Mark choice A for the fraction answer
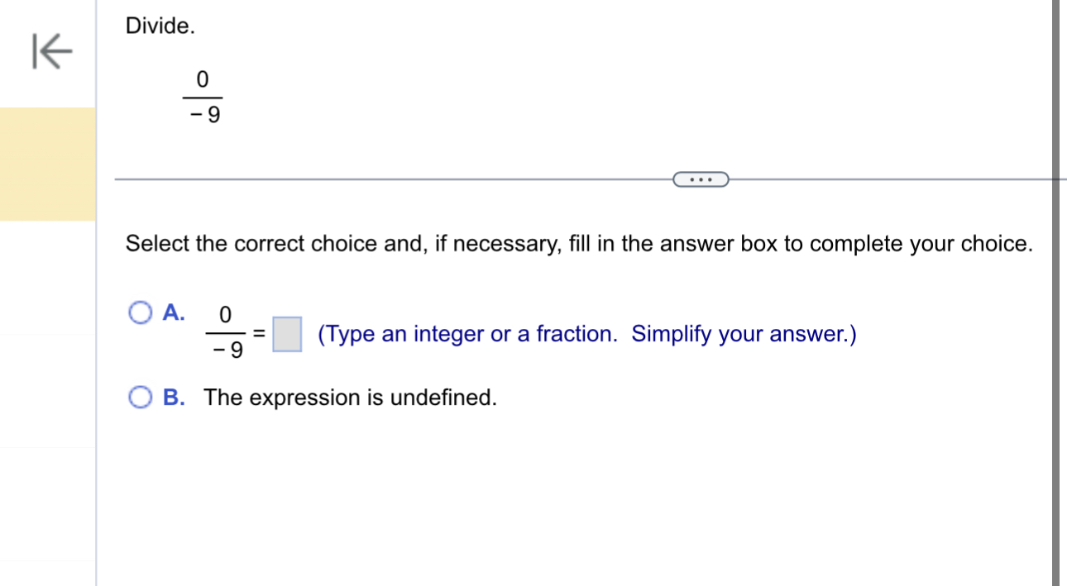 point(139,313)
